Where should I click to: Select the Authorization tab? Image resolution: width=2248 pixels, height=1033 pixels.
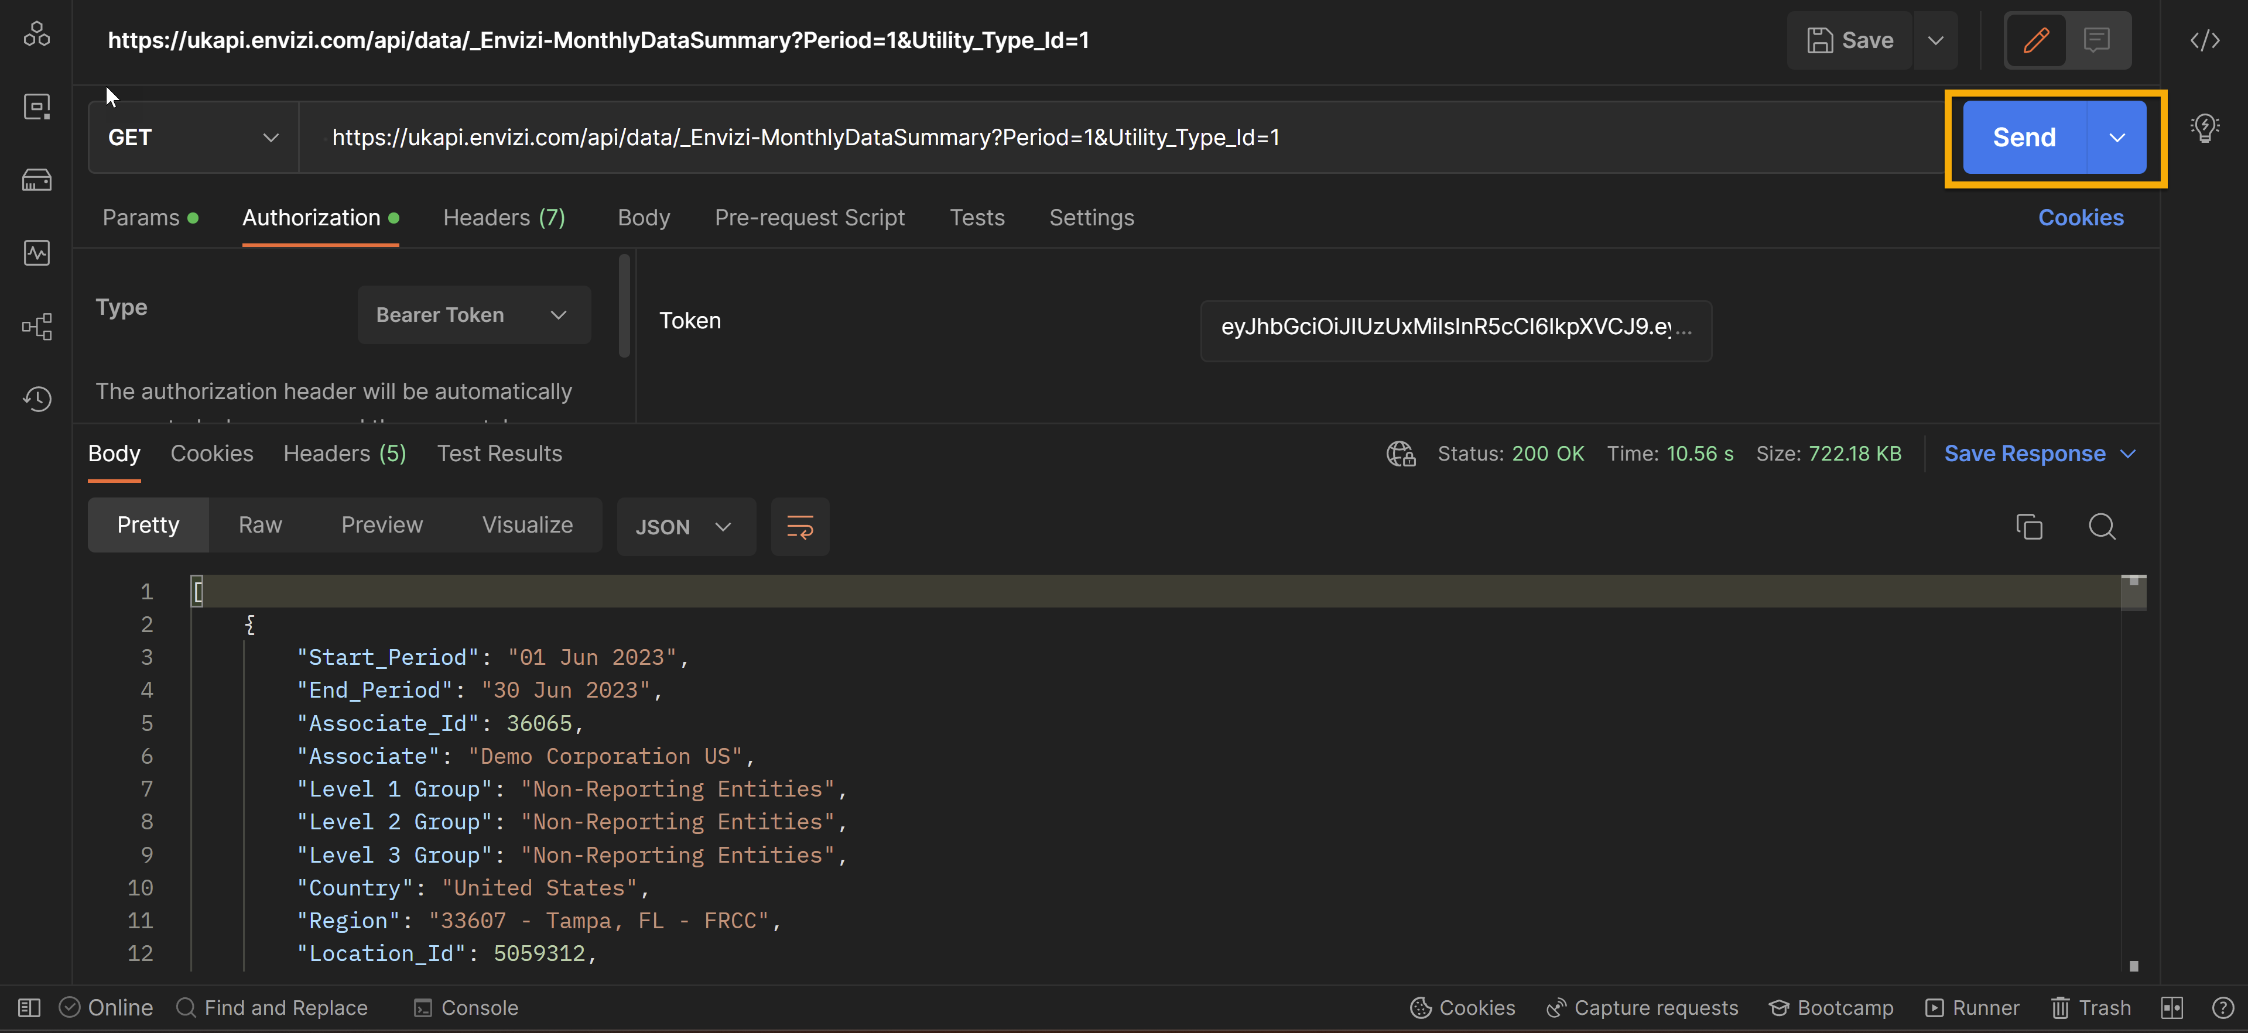click(320, 217)
